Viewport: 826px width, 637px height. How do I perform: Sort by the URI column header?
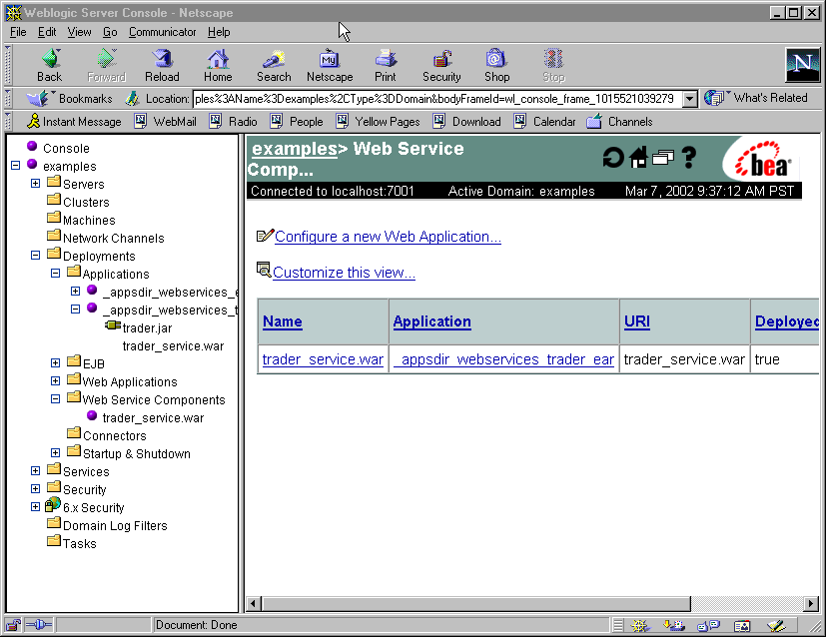(x=637, y=321)
